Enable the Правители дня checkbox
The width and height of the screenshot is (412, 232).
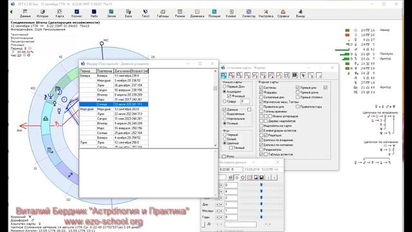click(x=261, y=106)
